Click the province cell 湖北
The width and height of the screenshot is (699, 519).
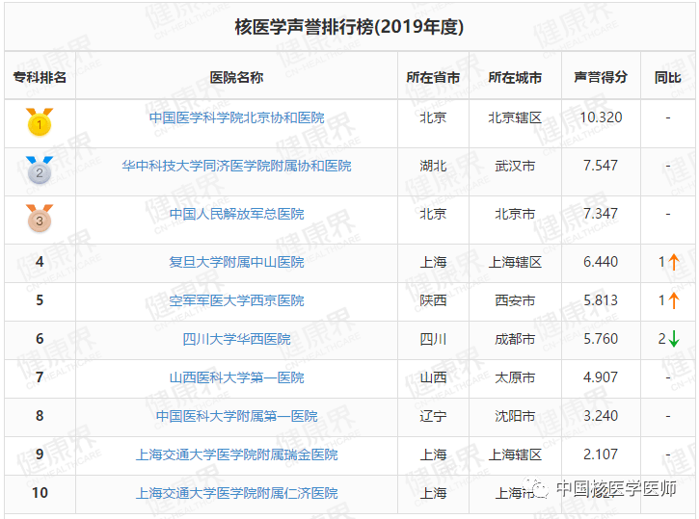pyautogui.click(x=433, y=166)
